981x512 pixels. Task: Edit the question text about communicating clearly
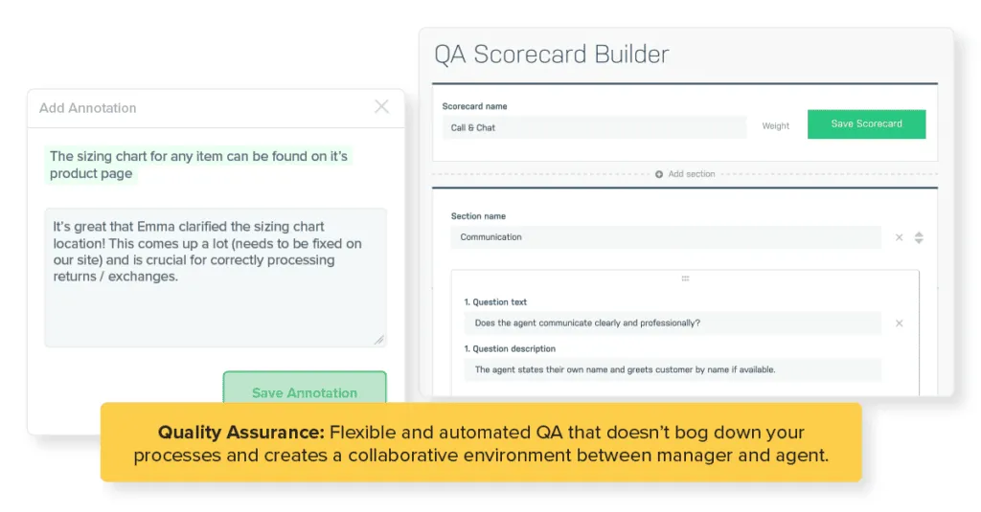(673, 323)
